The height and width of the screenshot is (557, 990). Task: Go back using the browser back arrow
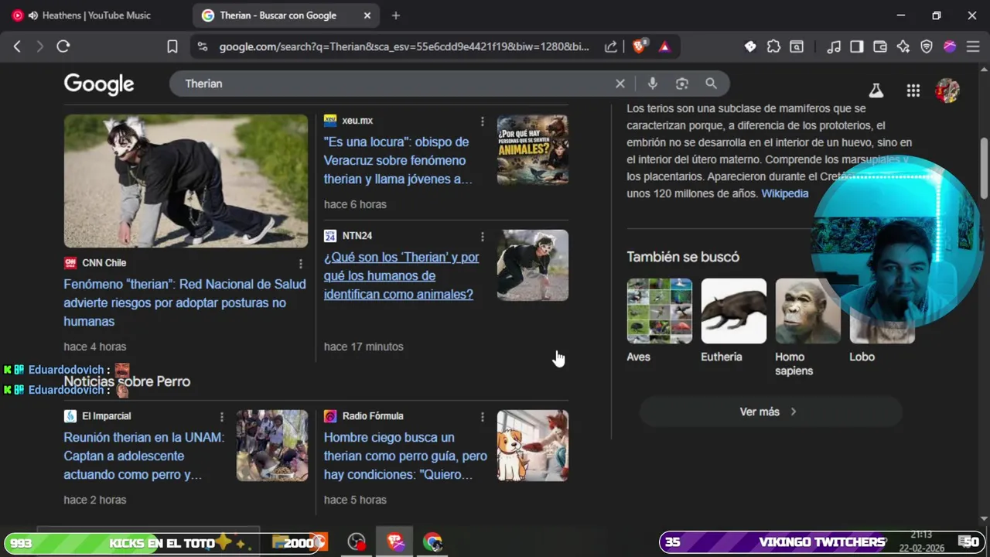pyautogui.click(x=17, y=46)
